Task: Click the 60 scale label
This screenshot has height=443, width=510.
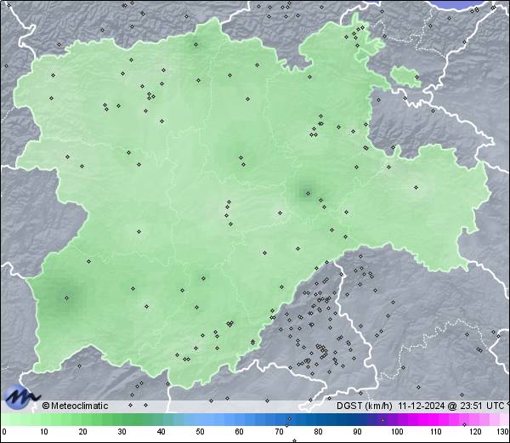Action: pyautogui.click(x=240, y=432)
